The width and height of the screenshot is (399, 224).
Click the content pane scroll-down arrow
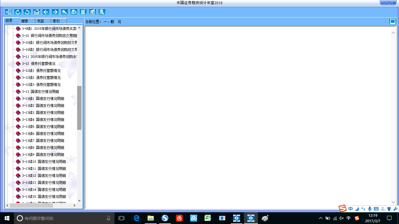tap(393, 202)
